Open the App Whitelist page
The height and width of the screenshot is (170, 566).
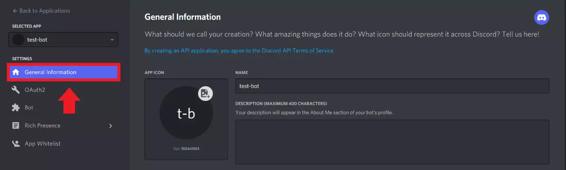pyautogui.click(x=42, y=144)
